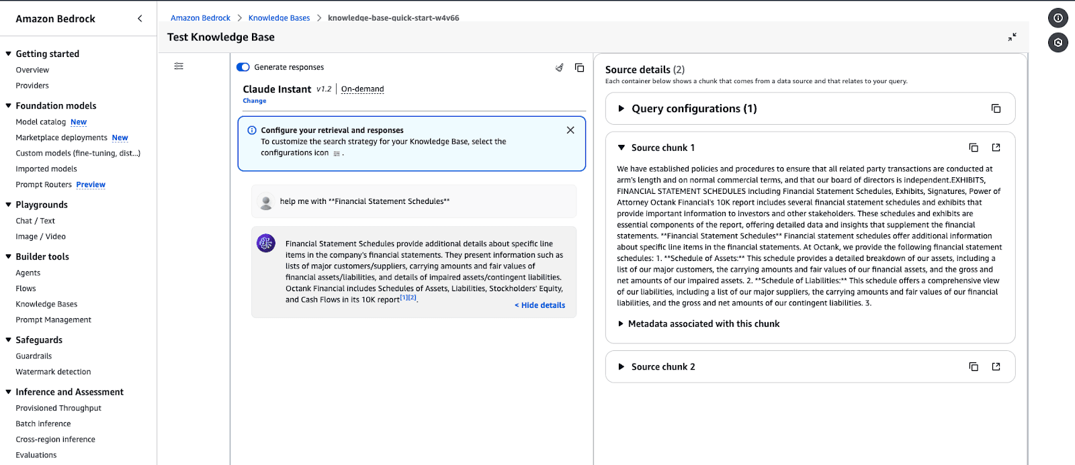Dismiss the Configure your retrieval banner
1075x465 pixels.
tap(570, 130)
